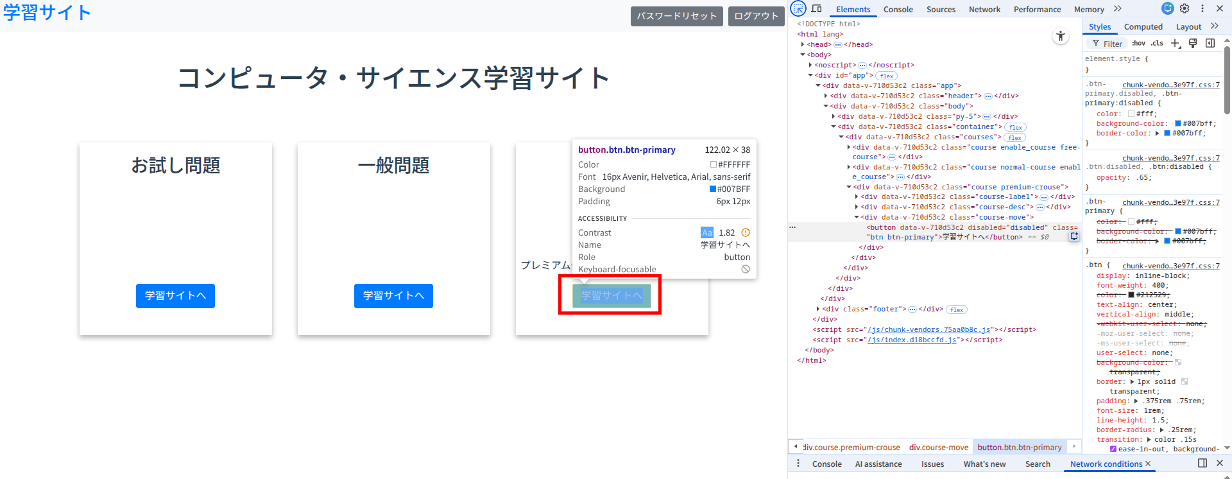The image size is (1232, 479).
Task: Click the new style rule plus icon
Action: click(x=1176, y=43)
